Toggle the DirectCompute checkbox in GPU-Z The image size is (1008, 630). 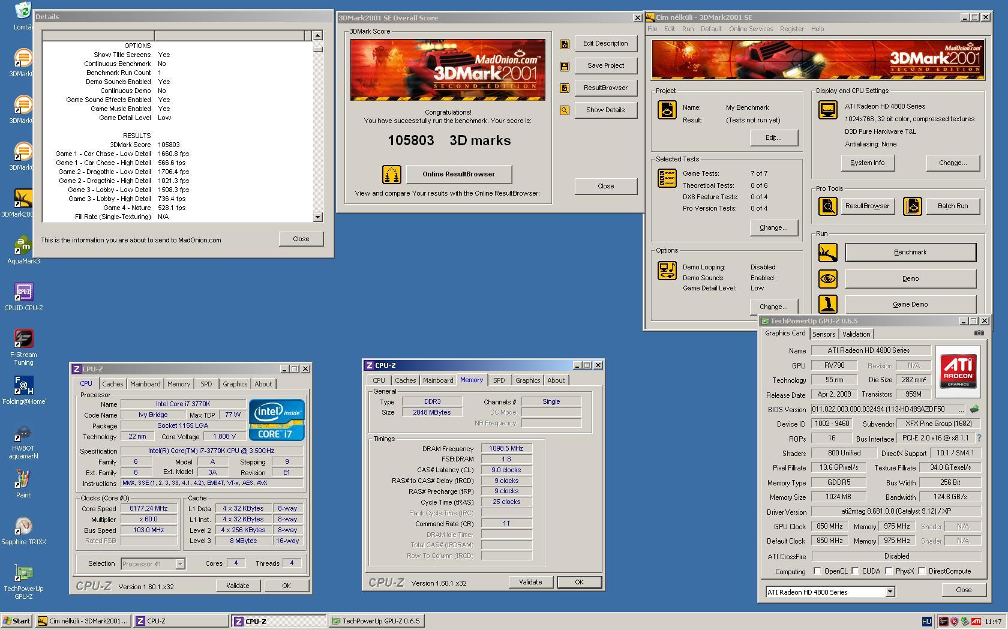[922, 571]
